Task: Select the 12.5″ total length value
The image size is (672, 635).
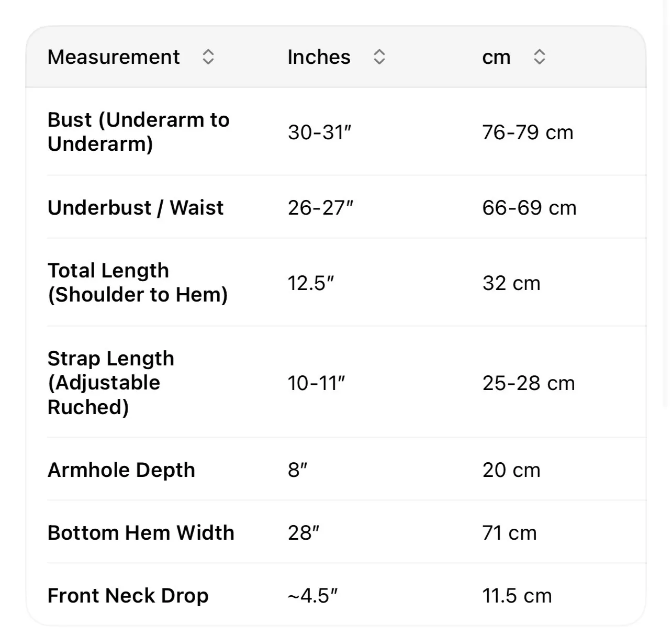Action: tap(311, 283)
